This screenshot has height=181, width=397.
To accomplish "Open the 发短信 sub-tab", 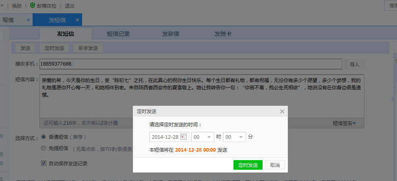I will tap(66, 34).
